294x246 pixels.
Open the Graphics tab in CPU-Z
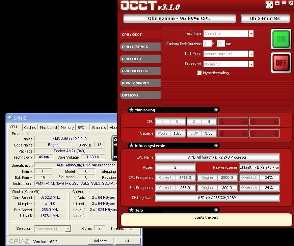point(99,128)
